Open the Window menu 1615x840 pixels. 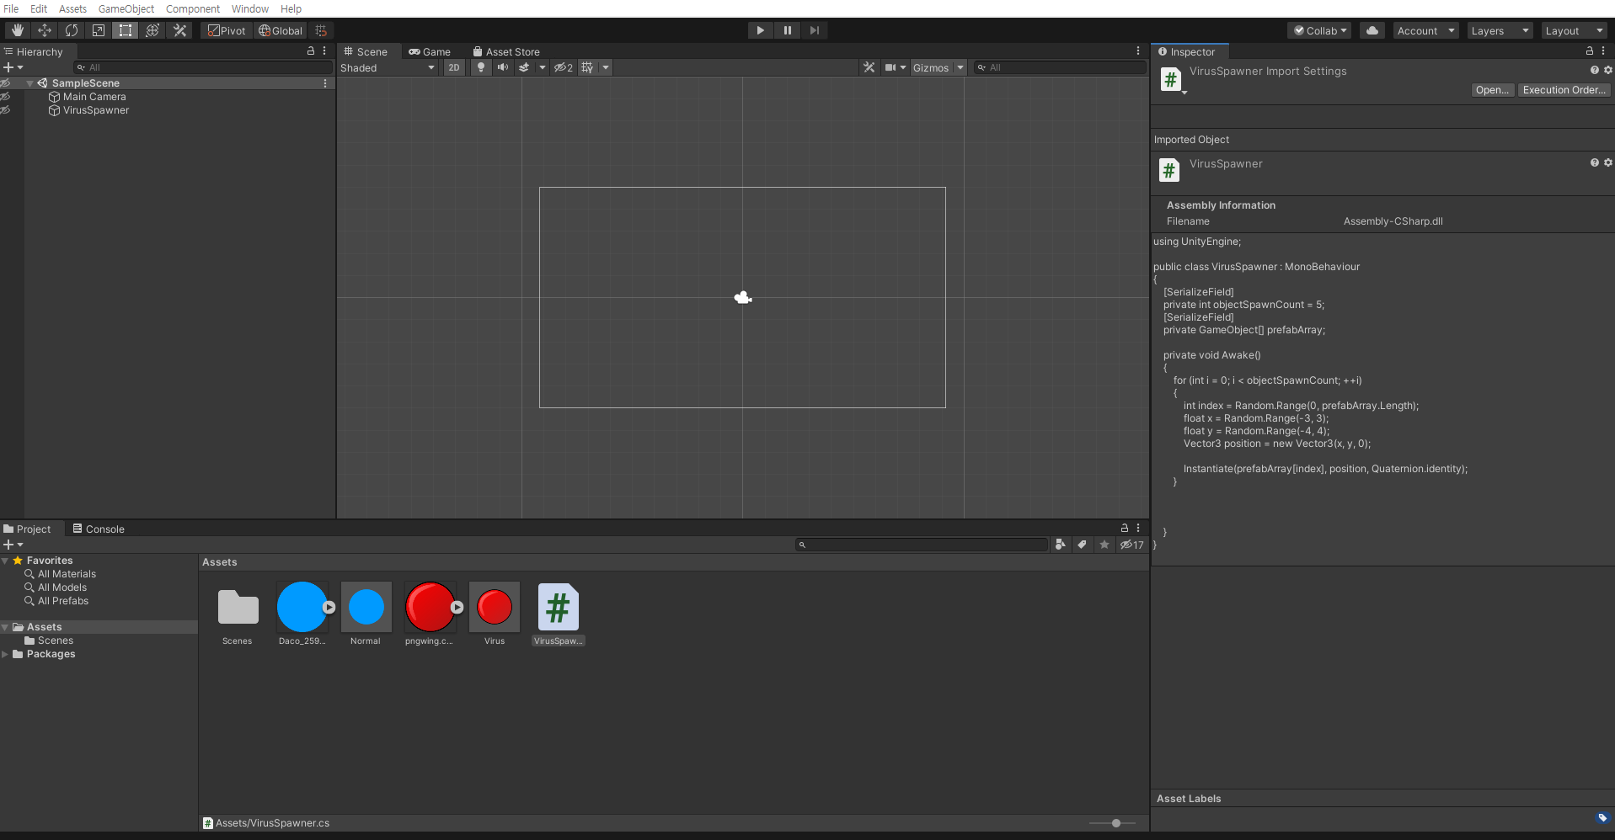pyautogui.click(x=250, y=8)
